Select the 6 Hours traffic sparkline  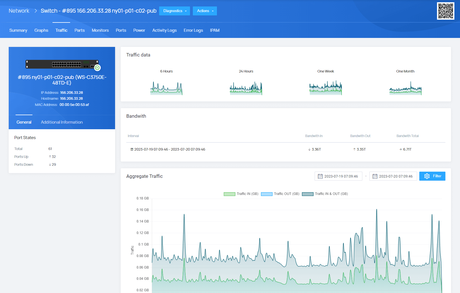pyautogui.click(x=166, y=88)
